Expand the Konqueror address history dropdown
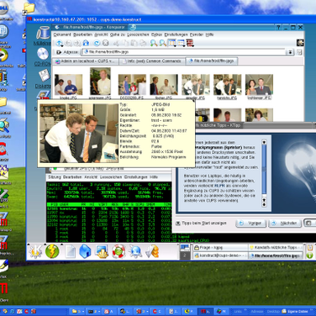This screenshot has width=316, height=316. [290, 52]
